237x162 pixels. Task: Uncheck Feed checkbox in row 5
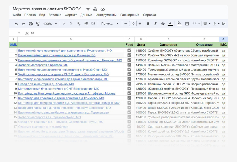129,70
